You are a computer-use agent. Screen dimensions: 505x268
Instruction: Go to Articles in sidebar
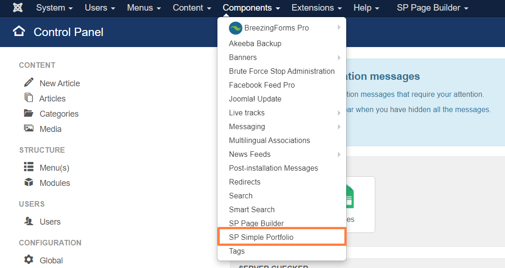[x=52, y=98]
